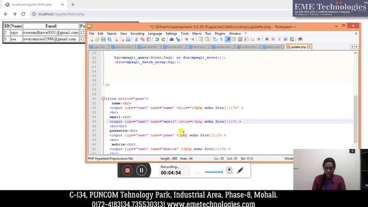Click the Zoom In toolbar icon
Screen dimensions: 368x207
click(x=186, y=39)
